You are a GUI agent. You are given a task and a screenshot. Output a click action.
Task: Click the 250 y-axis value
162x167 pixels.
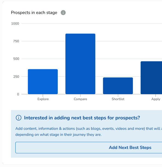tap(16, 77)
